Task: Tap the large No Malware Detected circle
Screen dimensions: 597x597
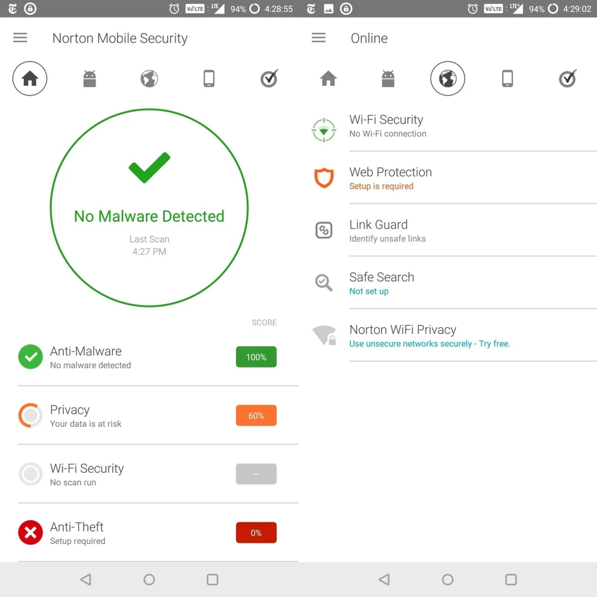Action: (149, 208)
